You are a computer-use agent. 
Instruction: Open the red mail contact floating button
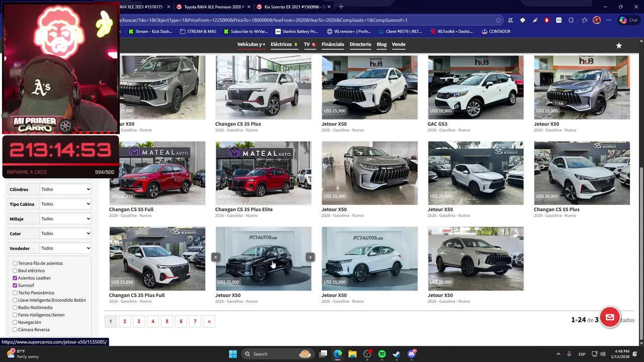coord(610,317)
